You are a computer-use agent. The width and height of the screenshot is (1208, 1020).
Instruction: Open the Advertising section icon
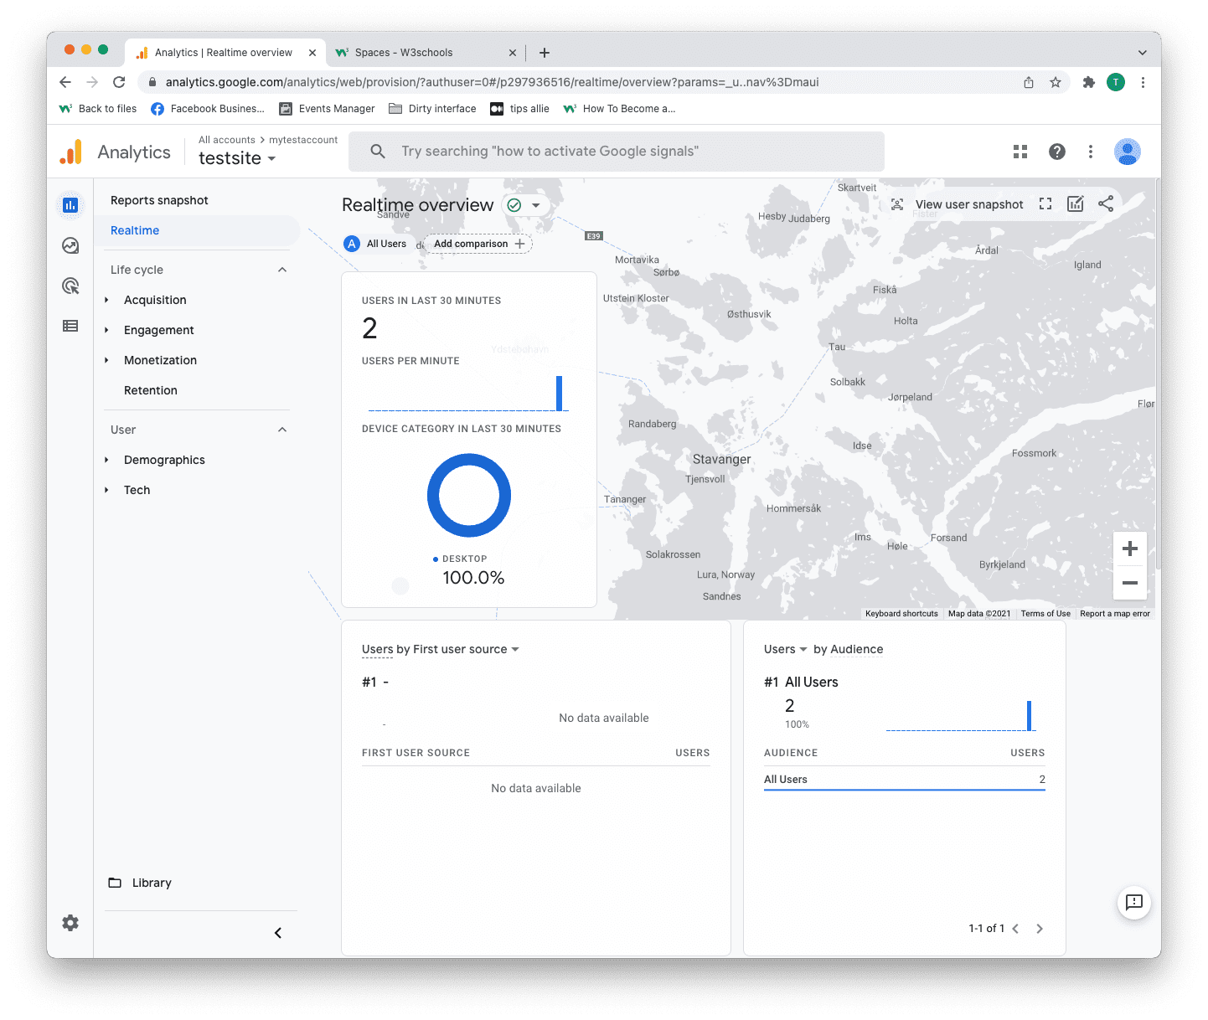(x=70, y=286)
